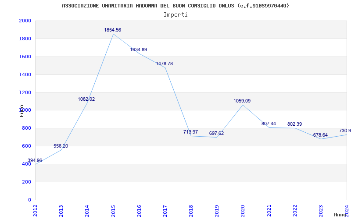The width and height of the screenshot is (351, 219).
Task: Click the 2013 x-axis year label
Action: point(61,211)
